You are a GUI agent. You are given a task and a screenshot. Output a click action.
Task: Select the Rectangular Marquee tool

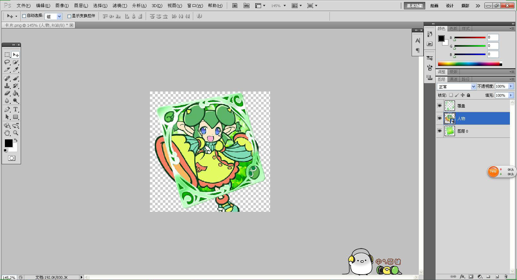7,55
